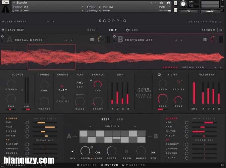Click the red-outlined waveform selection region
The height and width of the screenshot is (168, 226).
(x=51, y=57)
